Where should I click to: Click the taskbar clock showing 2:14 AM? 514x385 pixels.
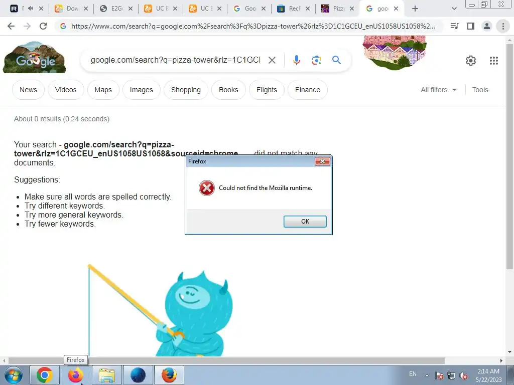[488, 375]
